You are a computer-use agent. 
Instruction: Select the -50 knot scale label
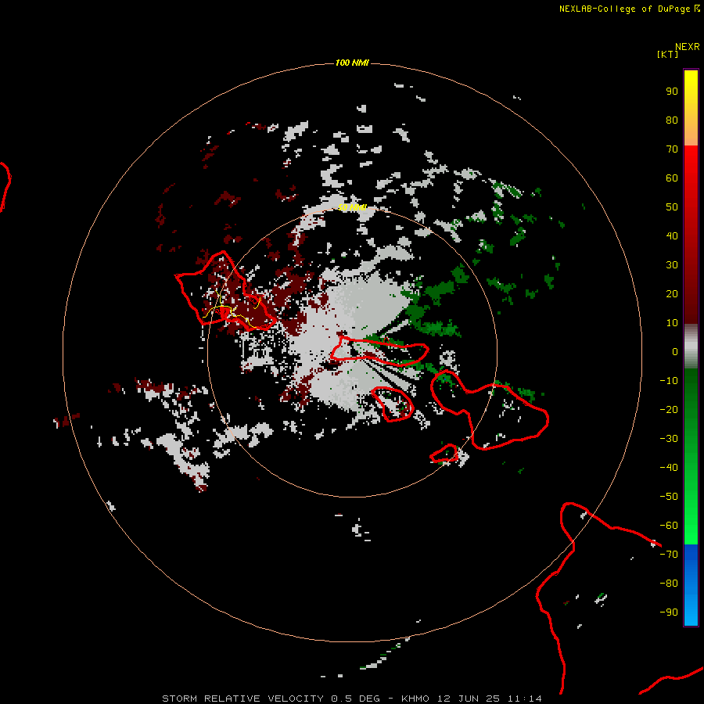pos(669,497)
